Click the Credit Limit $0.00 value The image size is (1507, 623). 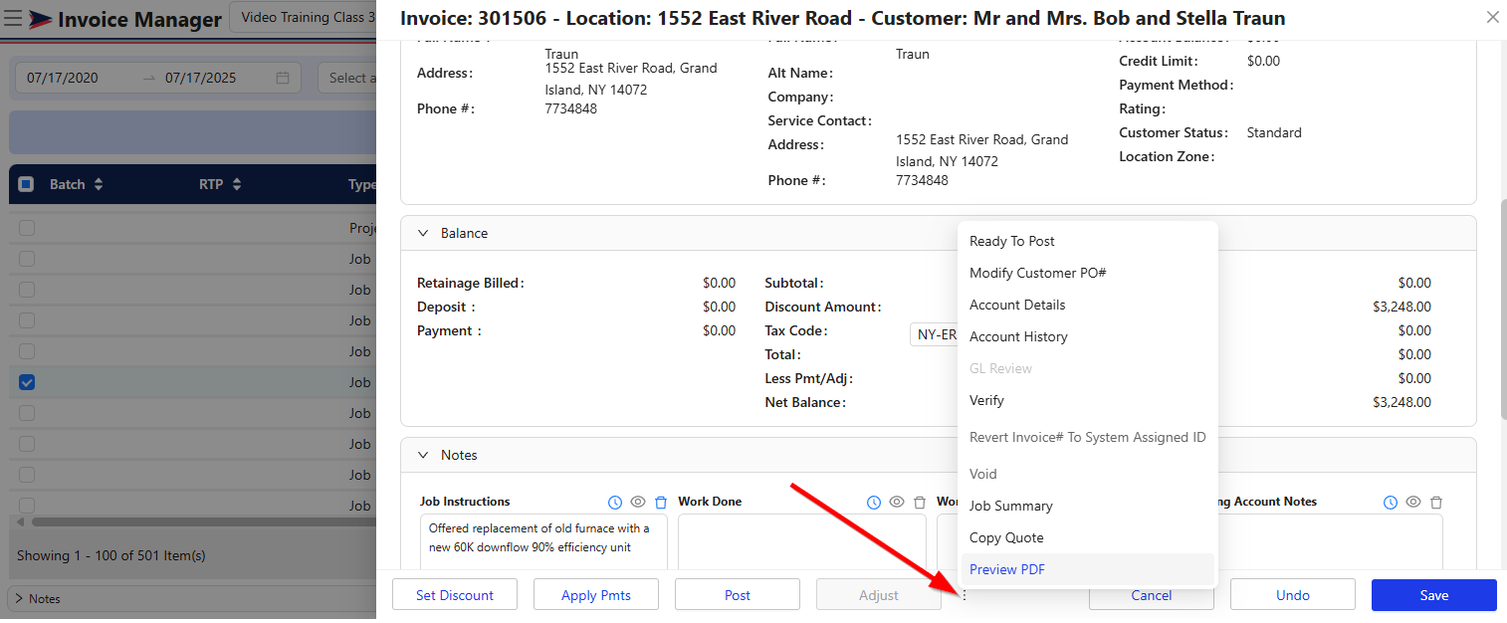pyautogui.click(x=1263, y=61)
